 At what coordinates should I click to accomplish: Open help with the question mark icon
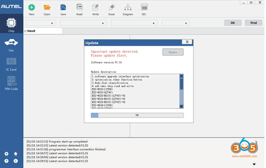[7, 161]
